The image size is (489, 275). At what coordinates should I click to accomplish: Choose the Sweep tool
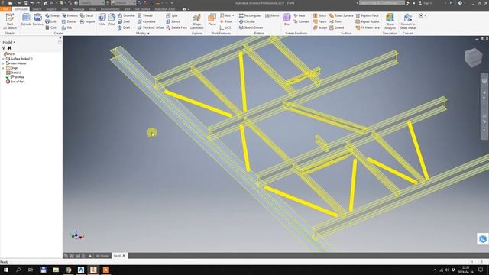coord(52,15)
